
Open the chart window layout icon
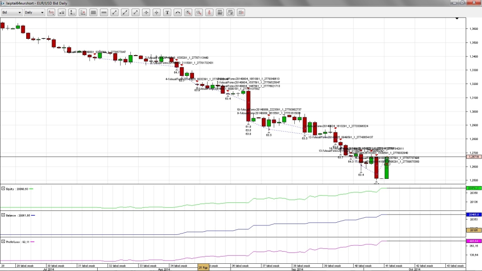[x=220, y=12]
